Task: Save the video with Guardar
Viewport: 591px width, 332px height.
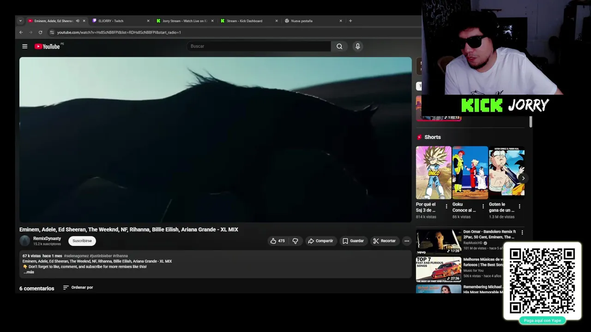Action: click(353, 241)
